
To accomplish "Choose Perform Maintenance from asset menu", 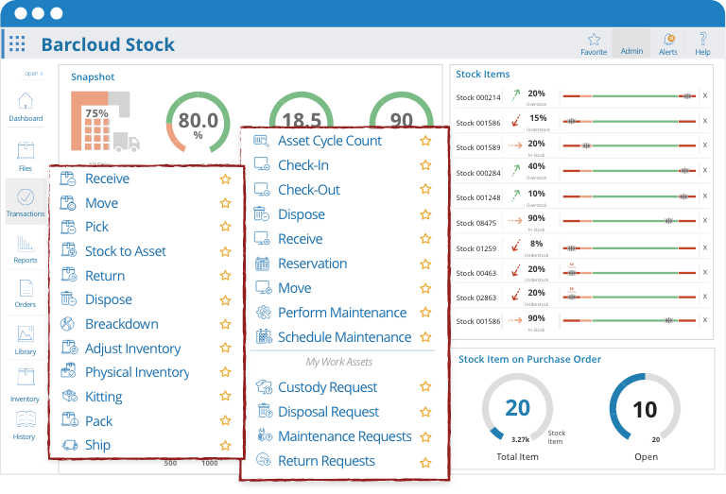I will pyautogui.click(x=341, y=313).
